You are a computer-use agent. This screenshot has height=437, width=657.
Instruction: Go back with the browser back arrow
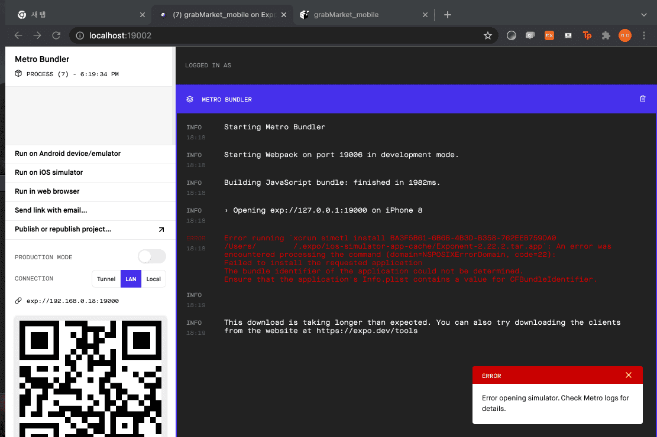18,35
